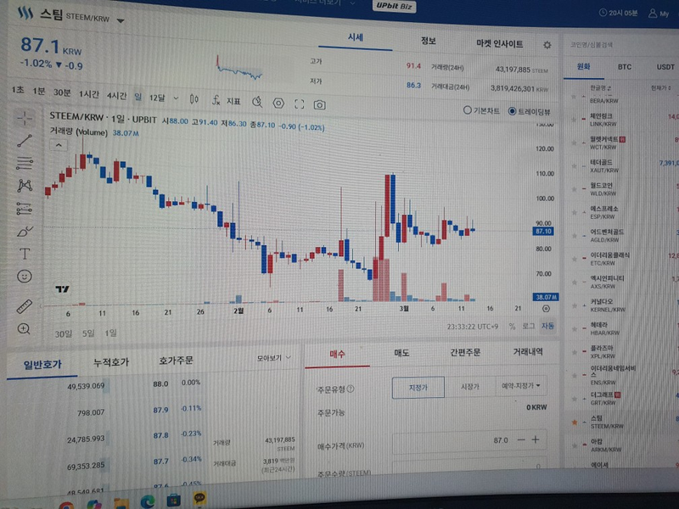The height and width of the screenshot is (509, 679).
Task: Expand the STEEM/KRW market selector dropdown
Action: (120, 20)
